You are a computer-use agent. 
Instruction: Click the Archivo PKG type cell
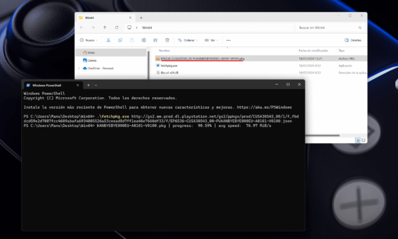(x=347, y=58)
